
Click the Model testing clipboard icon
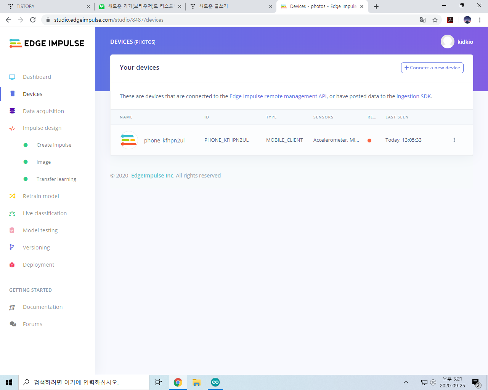coord(12,230)
